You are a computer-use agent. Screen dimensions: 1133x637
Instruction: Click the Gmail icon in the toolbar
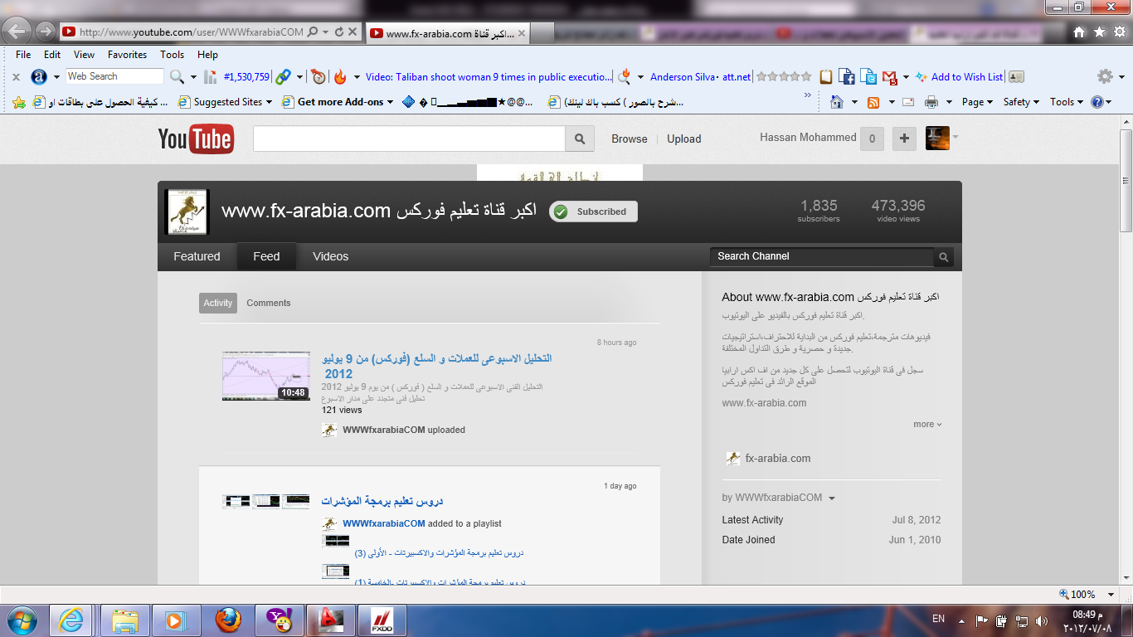click(890, 76)
